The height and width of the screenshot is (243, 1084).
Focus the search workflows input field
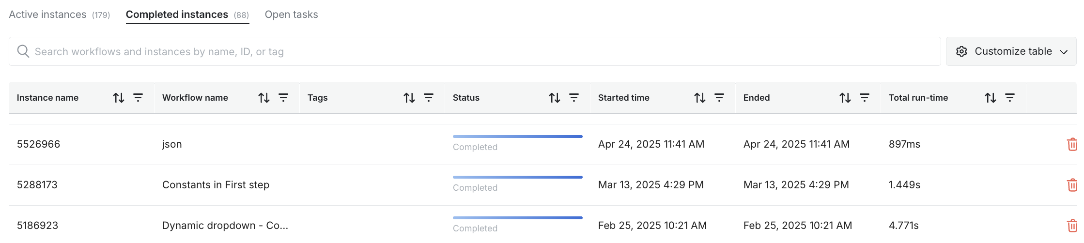coord(475,51)
